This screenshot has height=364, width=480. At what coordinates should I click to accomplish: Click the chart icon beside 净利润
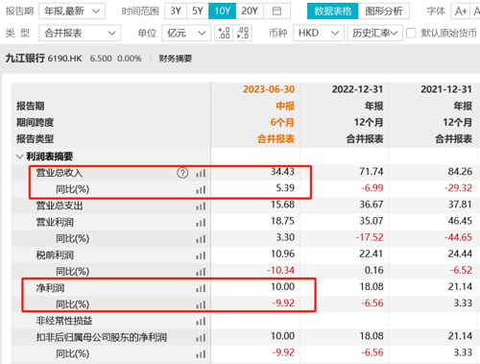click(x=201, y=288)
